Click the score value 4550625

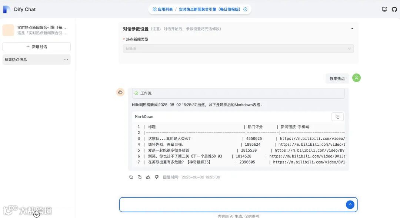[254, 139]
